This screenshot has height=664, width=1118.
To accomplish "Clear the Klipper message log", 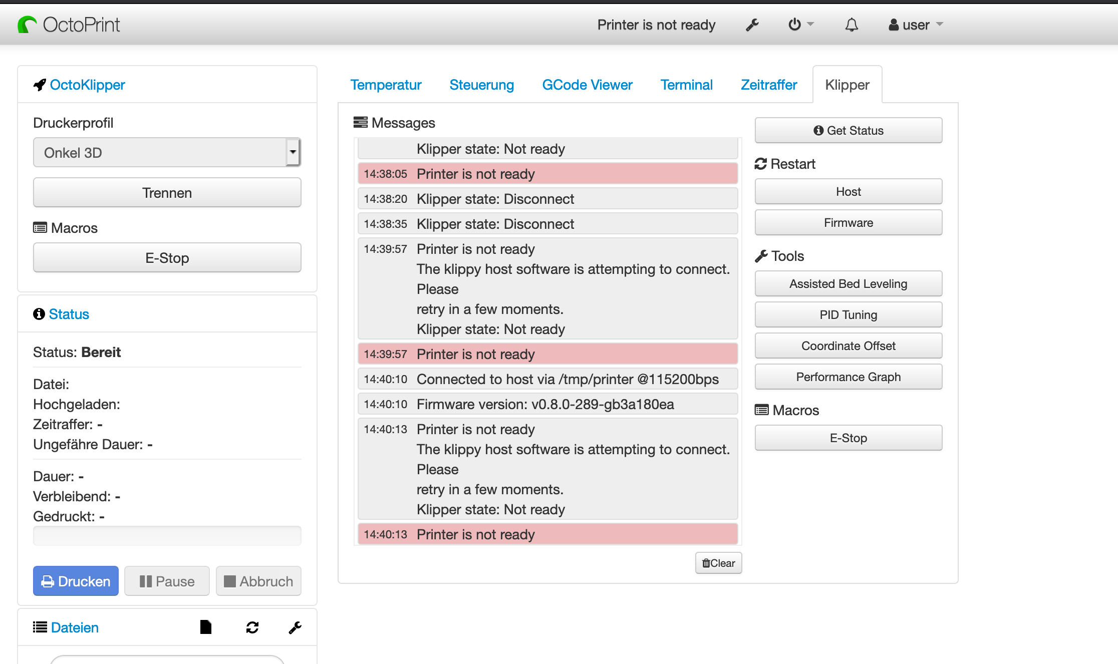I will 718,563.
